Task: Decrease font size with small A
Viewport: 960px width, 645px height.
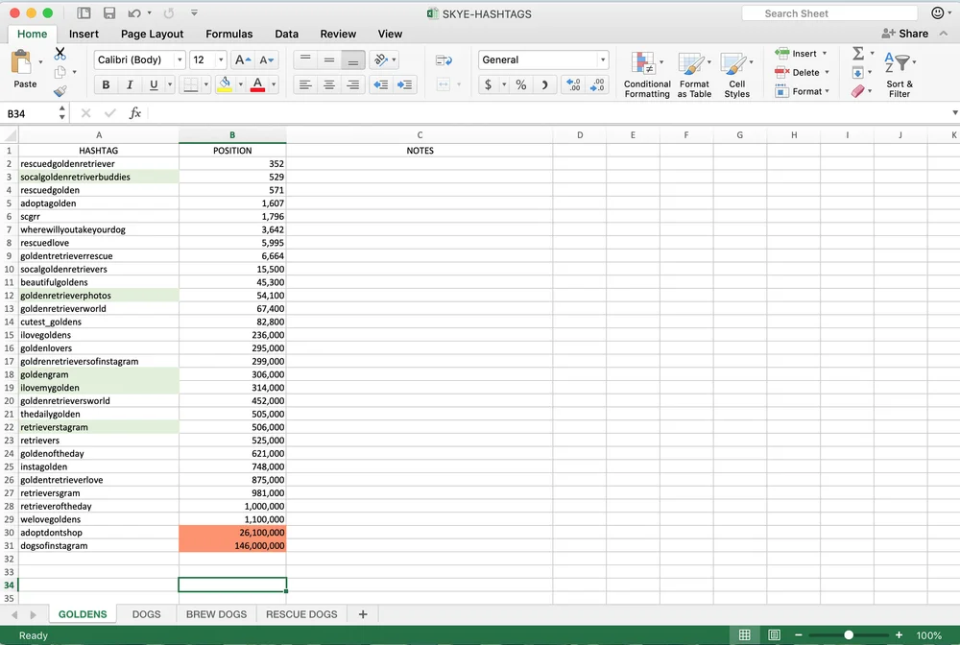Action: pos(266,60)
